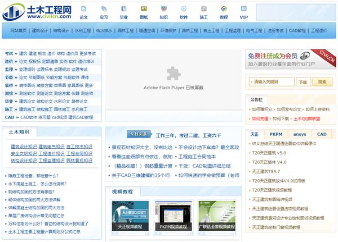The height and width of the screenshot is (242, 338).
Task: Open 园林工程 in the navigation bar
Action: [x=126, y=30]
